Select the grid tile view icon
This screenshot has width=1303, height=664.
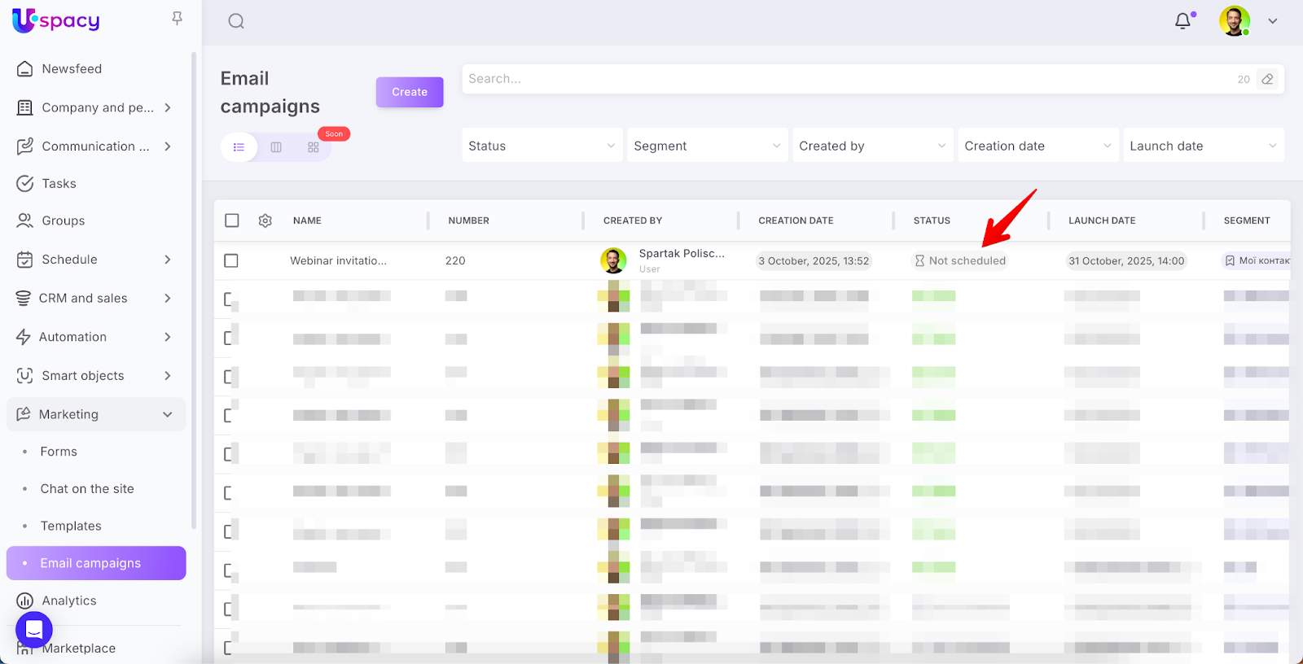coord(314,147)
